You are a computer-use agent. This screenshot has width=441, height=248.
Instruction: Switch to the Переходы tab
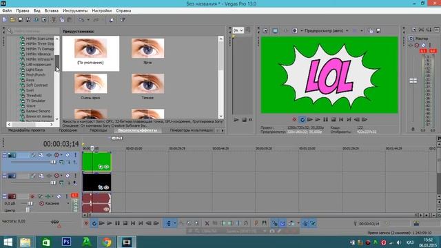pos(98,130)
